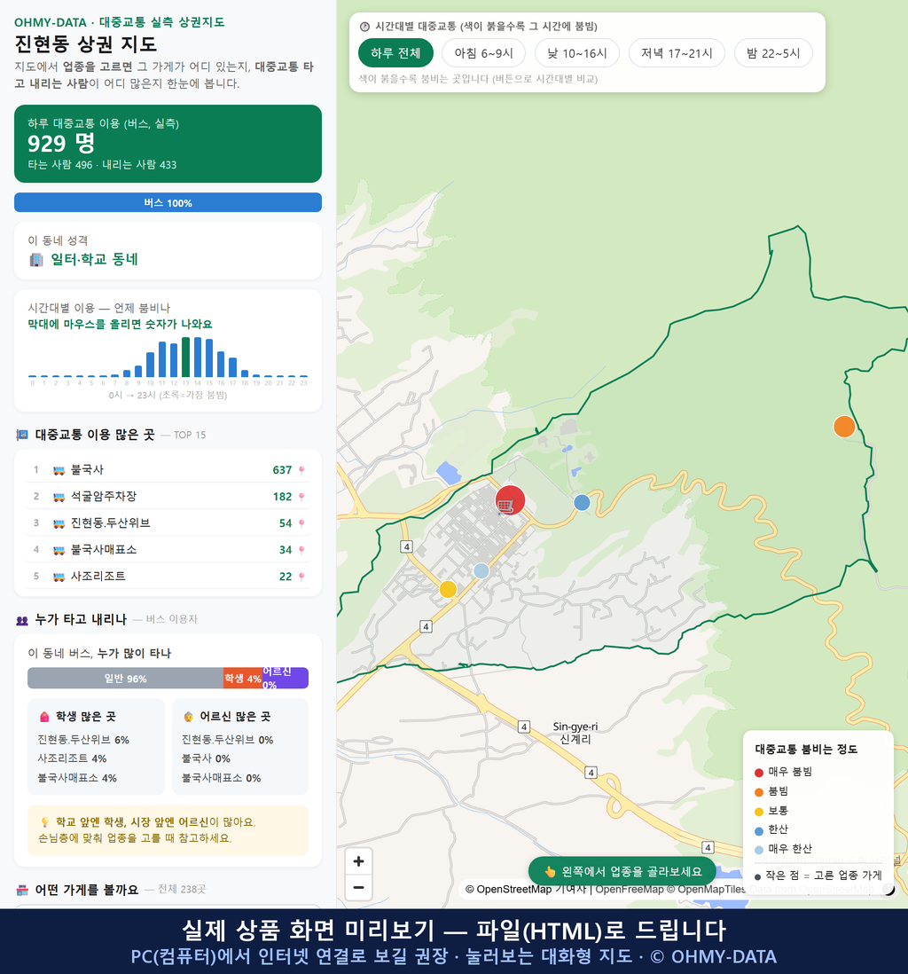This screenshot has width=908, height=974.
Task: Click the 진현동.두산위브 6% student entry
Action: (x=83, y=740)
